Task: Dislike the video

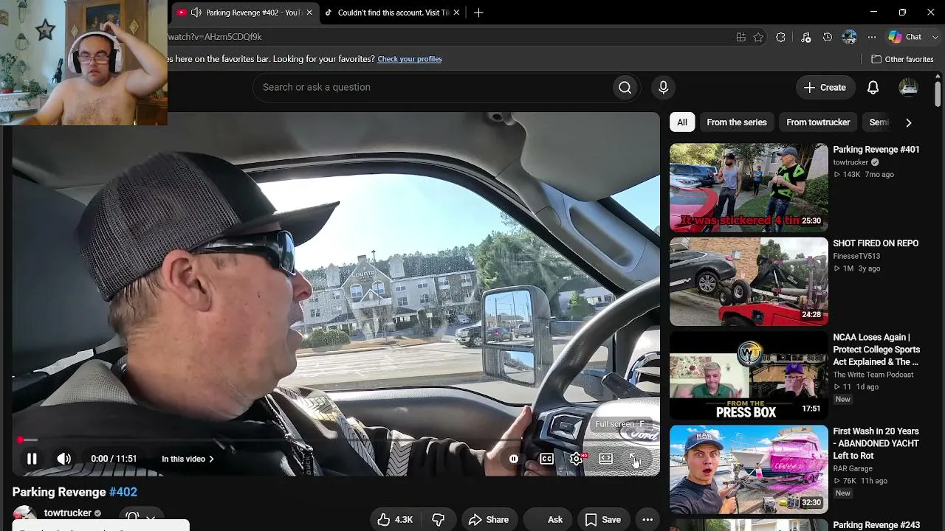Action: click(x=438, y=520)
